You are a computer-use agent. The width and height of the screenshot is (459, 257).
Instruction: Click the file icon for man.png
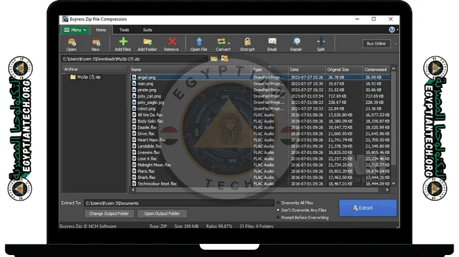134,84
